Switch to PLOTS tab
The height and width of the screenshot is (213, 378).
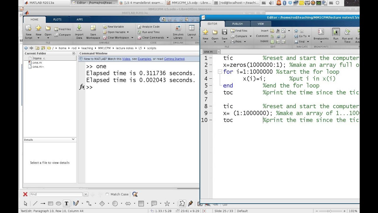pos(57,20)
